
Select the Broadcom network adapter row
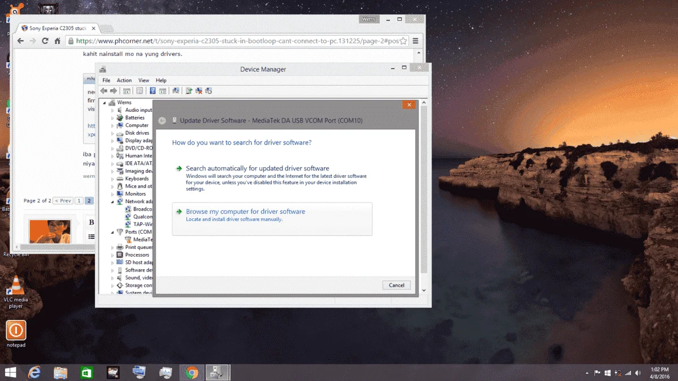point(138,209)
